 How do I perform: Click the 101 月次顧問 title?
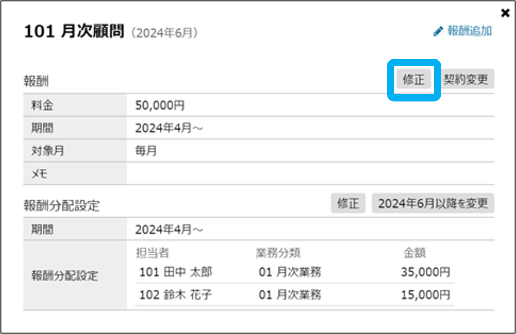click(74, 32)
